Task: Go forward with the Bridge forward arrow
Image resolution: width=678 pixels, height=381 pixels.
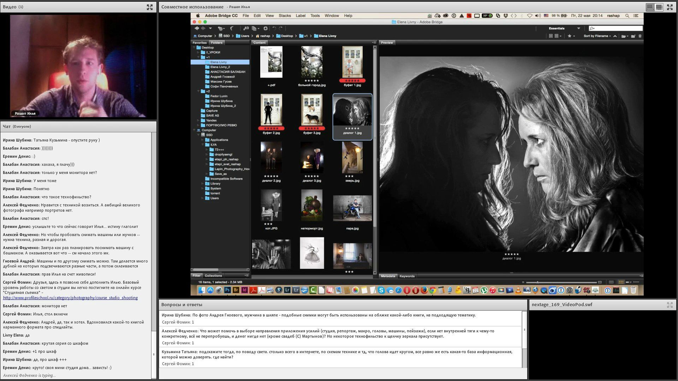Action: point(203,28)
